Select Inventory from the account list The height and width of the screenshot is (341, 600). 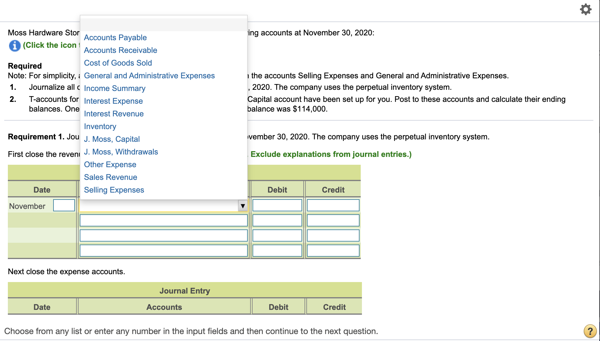(x=100, y=126)
